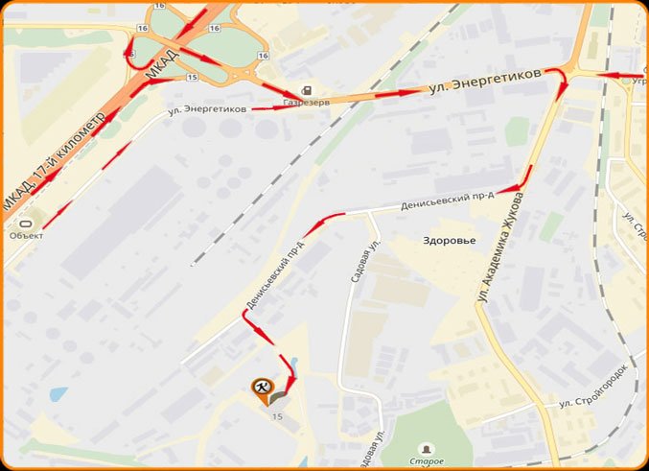649x471 pixels.
Task: Click the ул. Стройгородок street label
Action: click(593, 387)
